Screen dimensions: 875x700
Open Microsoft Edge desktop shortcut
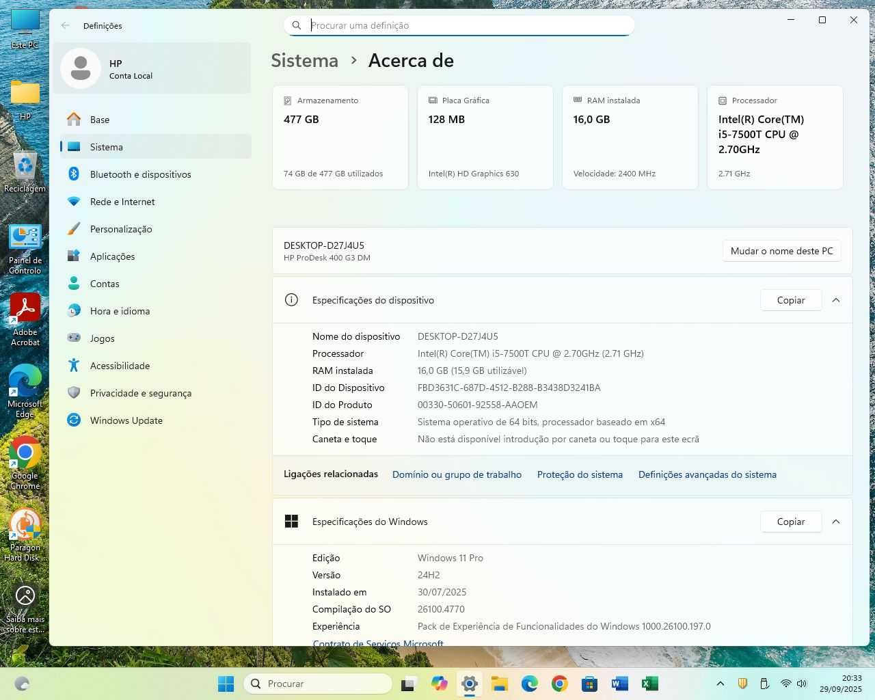coord(25,392)
